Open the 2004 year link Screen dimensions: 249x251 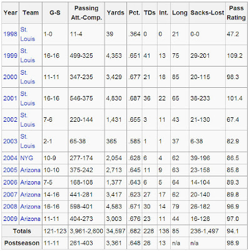[x=10, y=158]
